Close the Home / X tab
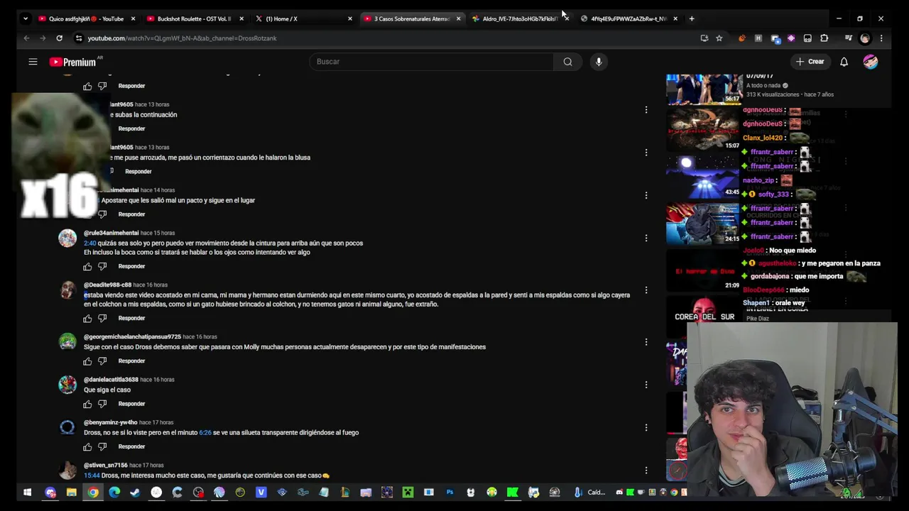The width and height of the screenshot is (909, 511). pos(349,18)
